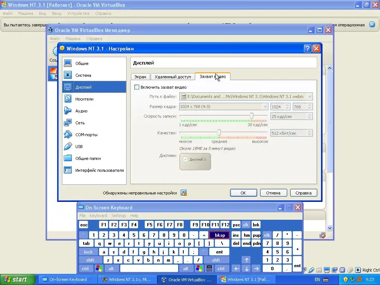Click the left arrow key on On-Screen Keyboard
Viewport: 380px width, 285px height.
(x=236, y=268)
